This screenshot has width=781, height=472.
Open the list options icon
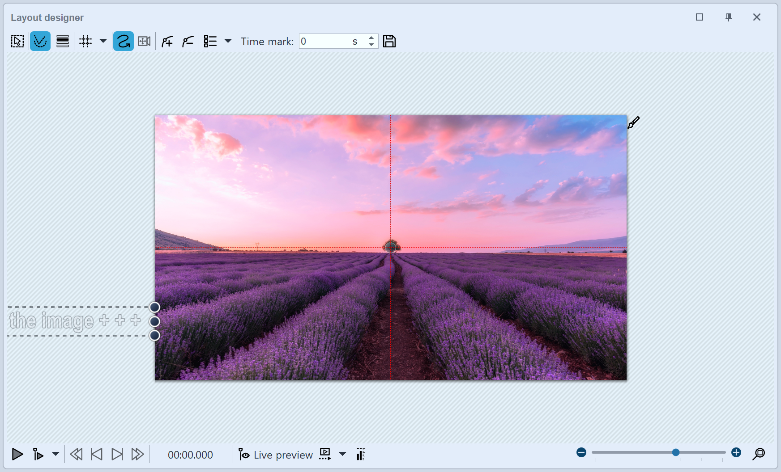[x=210, y=42]
